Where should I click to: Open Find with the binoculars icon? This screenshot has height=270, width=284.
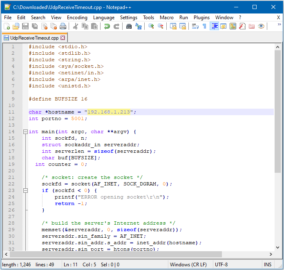[129, 26]
